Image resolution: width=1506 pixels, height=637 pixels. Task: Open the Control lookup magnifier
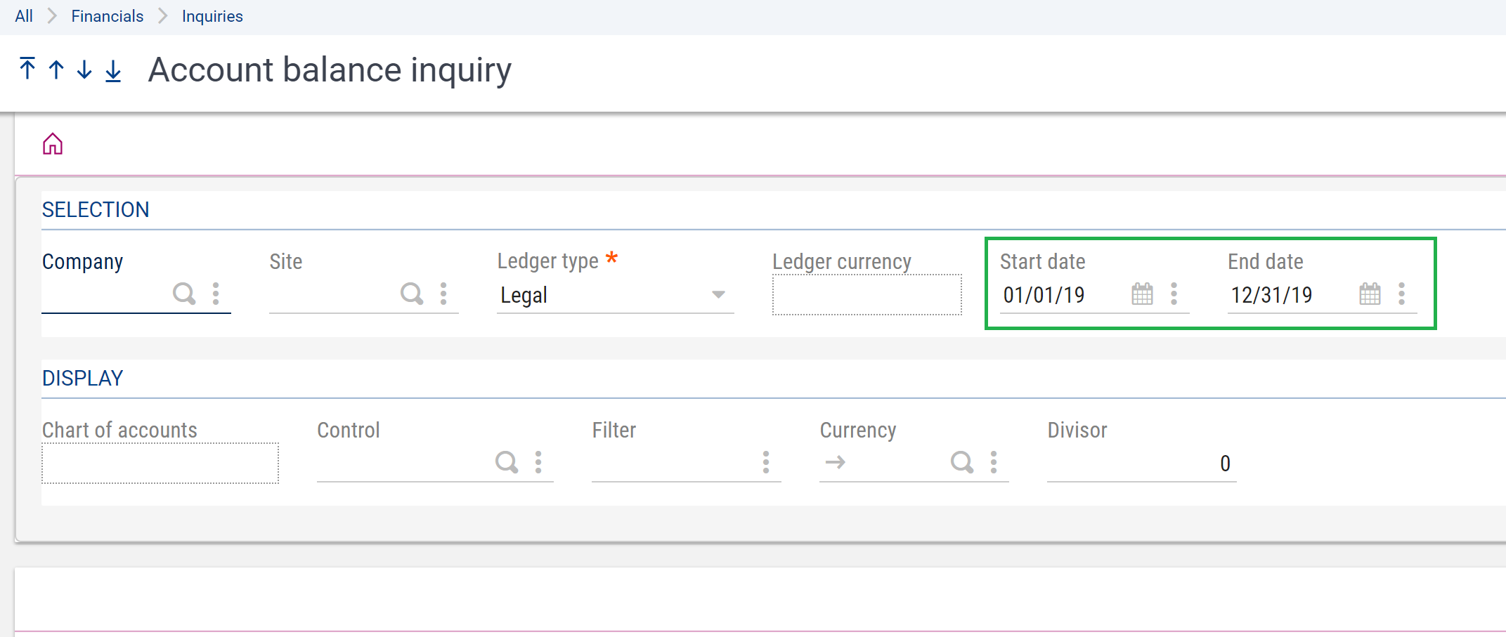coord(507,463)
